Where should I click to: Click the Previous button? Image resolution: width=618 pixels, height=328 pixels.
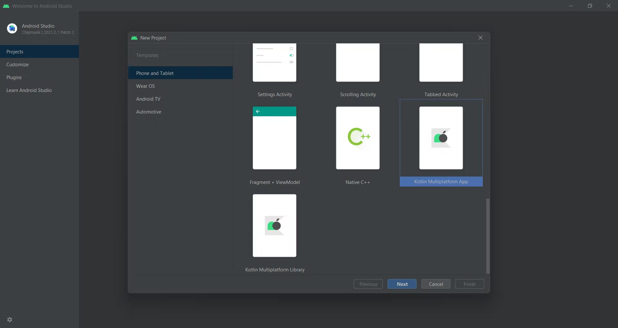click(368, 284)
